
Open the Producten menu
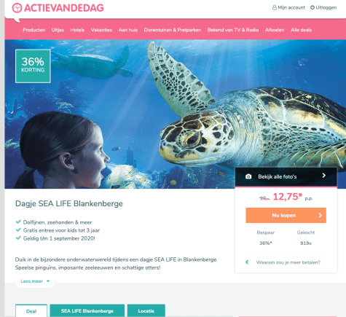point(34,30)
